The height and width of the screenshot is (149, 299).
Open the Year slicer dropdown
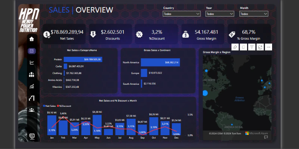click(220, 14)
